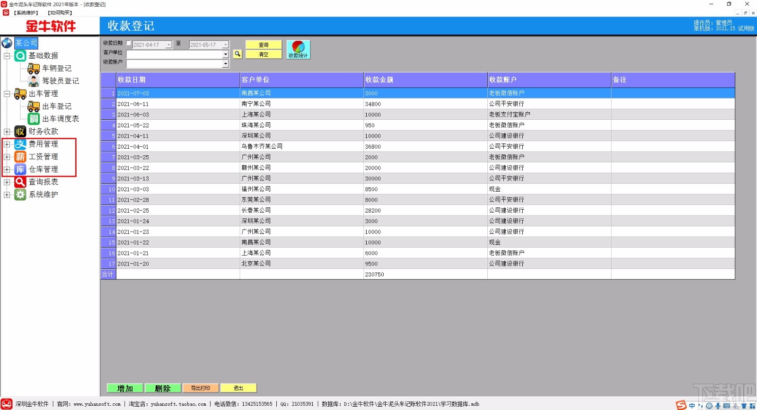Viewport: 757px width, 410px height.
Task: Expand the 财务收款 tree node
Action: (x=7, y=132)
